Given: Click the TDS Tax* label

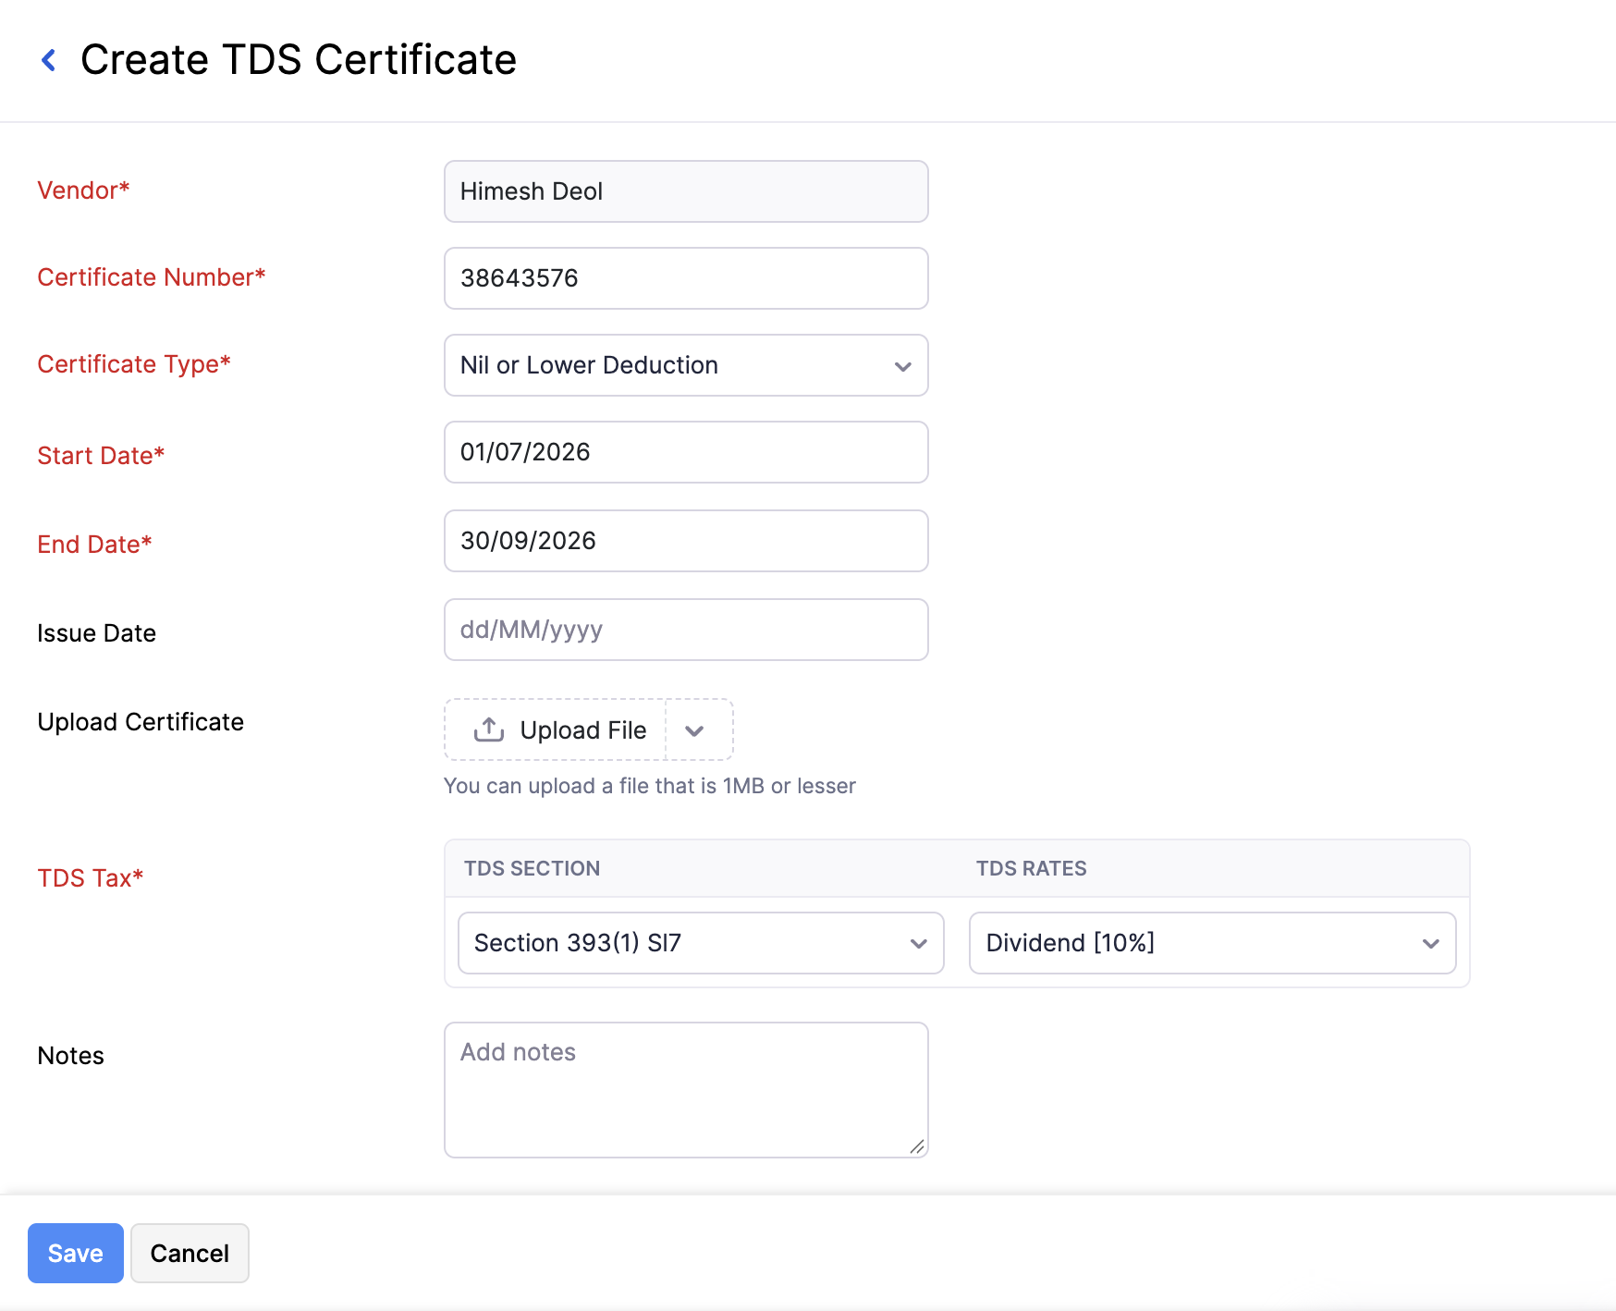Looking at the screenshot, I should pos(91,878).
